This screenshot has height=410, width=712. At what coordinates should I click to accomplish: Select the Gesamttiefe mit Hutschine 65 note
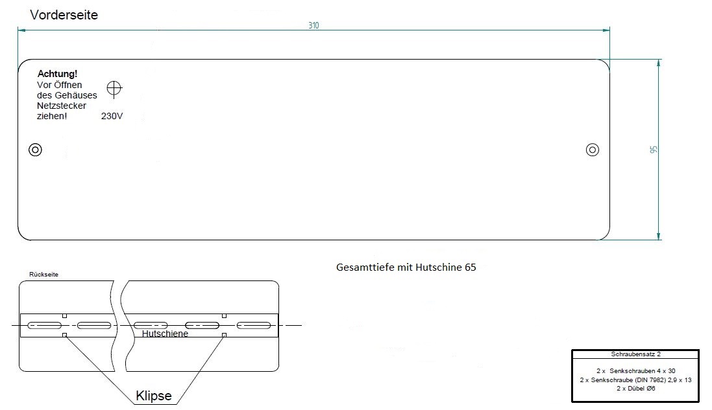pyautogui.click(x=406, y=267)
